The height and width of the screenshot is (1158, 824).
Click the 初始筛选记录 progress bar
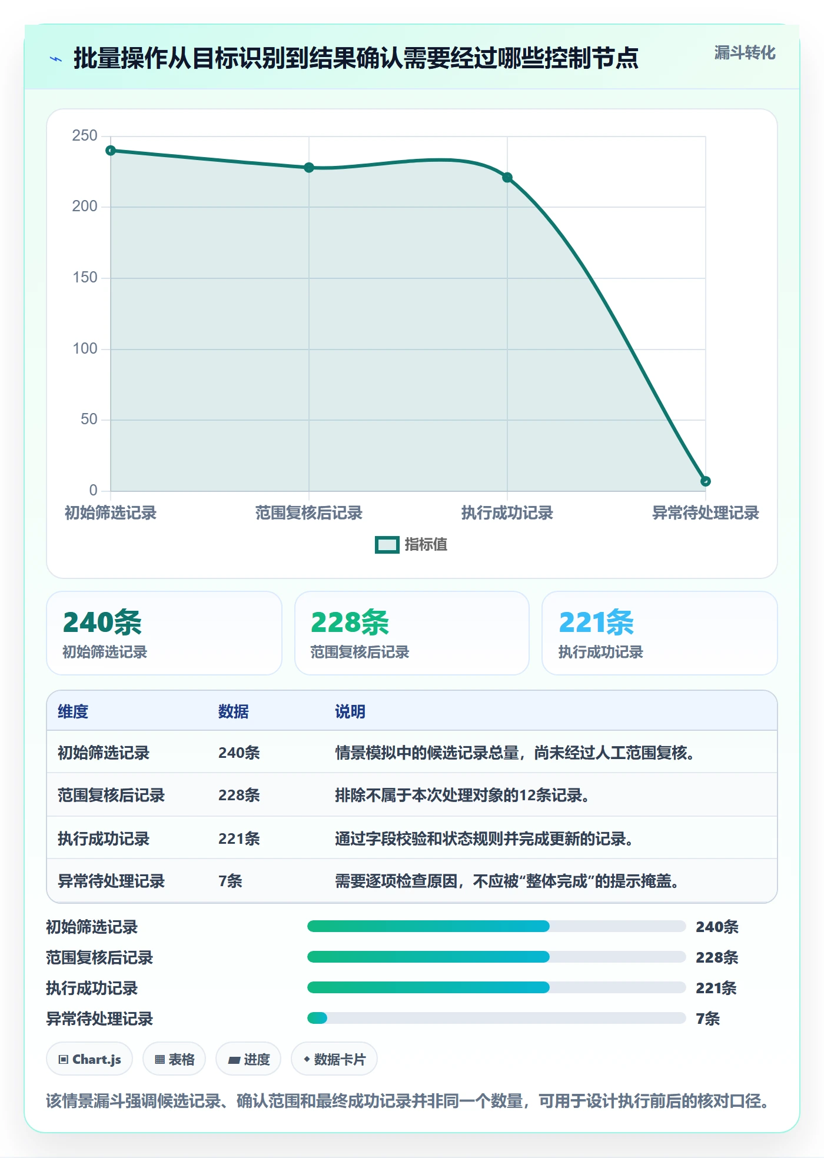(497, 926)
